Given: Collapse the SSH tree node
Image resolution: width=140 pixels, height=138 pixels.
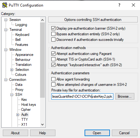Looking at the screenshot, I should point(12,95).
